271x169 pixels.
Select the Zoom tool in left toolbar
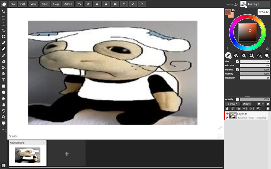coord(4,117)
